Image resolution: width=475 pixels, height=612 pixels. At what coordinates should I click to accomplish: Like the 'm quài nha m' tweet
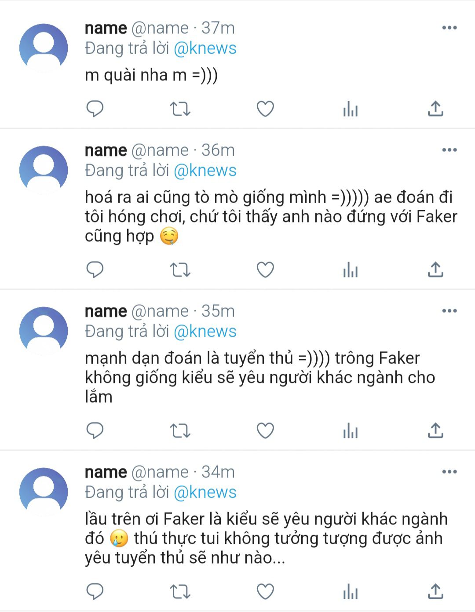tap(265, 109)
